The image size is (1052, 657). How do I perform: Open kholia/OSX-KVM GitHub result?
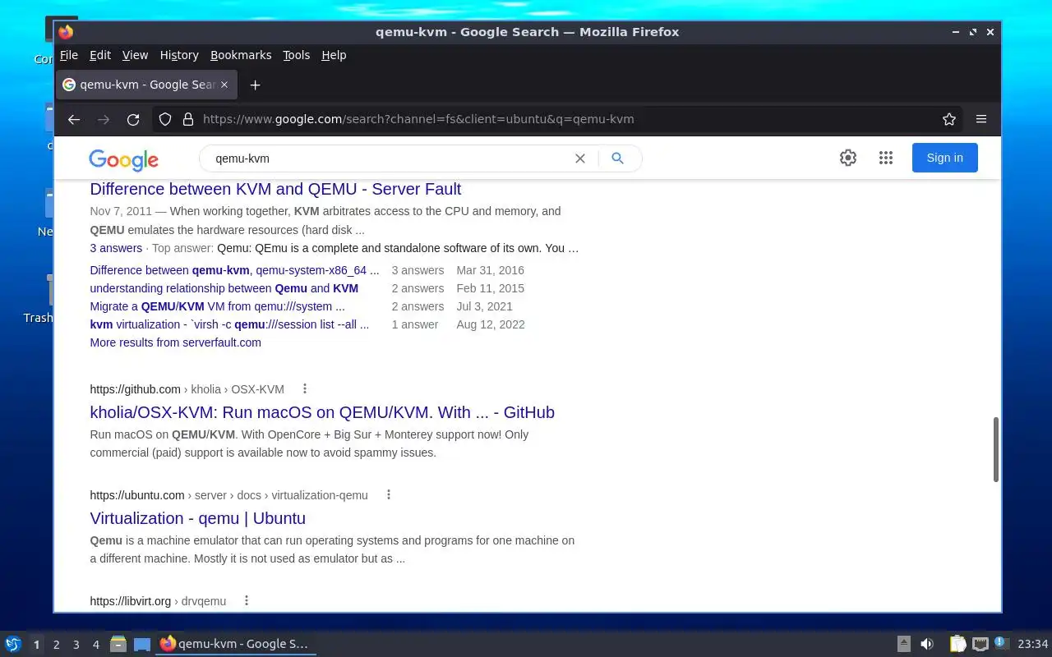tap(322, 412)
